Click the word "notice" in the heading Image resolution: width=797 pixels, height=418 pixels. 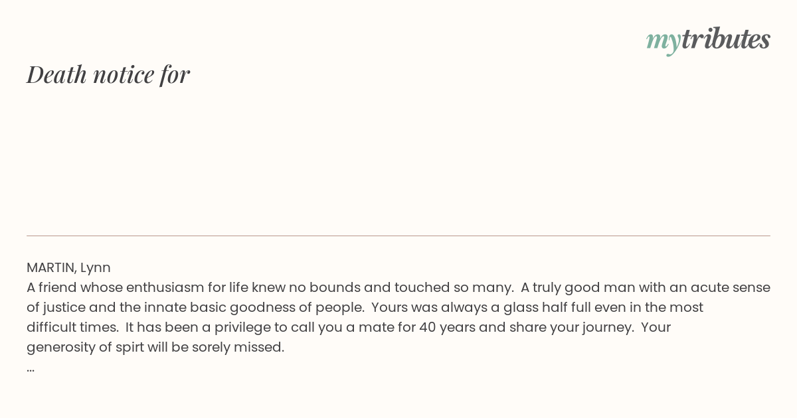[124, 75]
